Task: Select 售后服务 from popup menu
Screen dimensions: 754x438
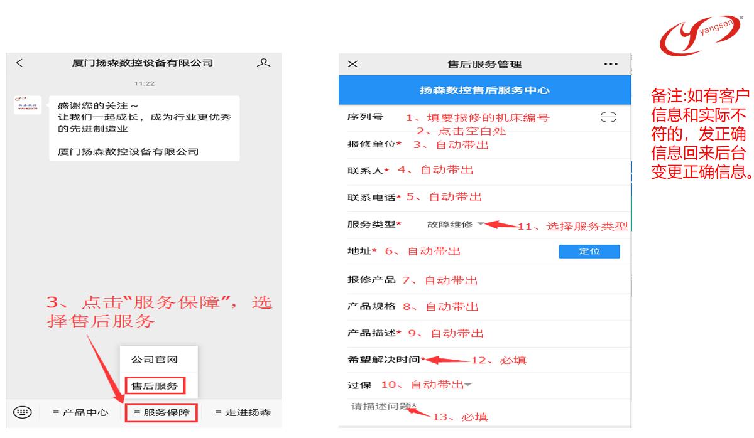Action: (155, 385)
